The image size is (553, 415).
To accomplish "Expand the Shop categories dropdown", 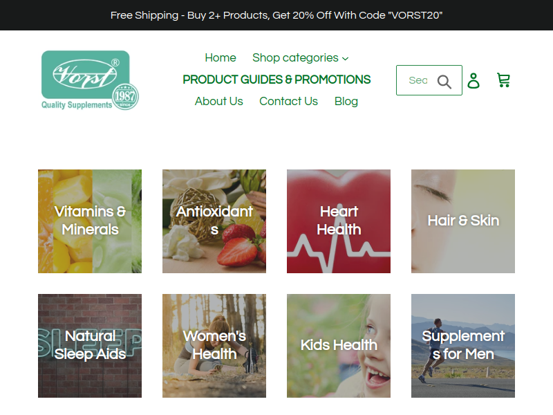I will [301, 58].
